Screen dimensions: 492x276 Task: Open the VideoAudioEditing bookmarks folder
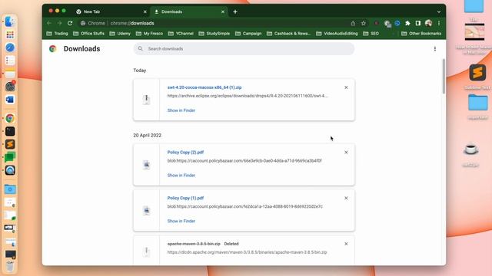(337, 34)
